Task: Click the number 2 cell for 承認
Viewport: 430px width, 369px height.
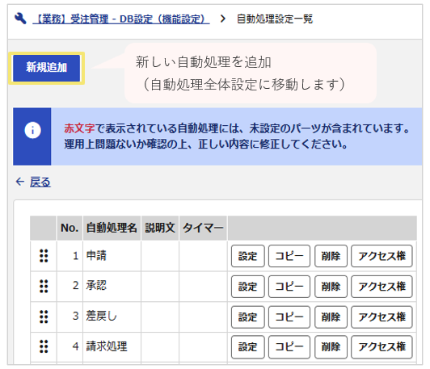Action: click(x=70, y=287)
